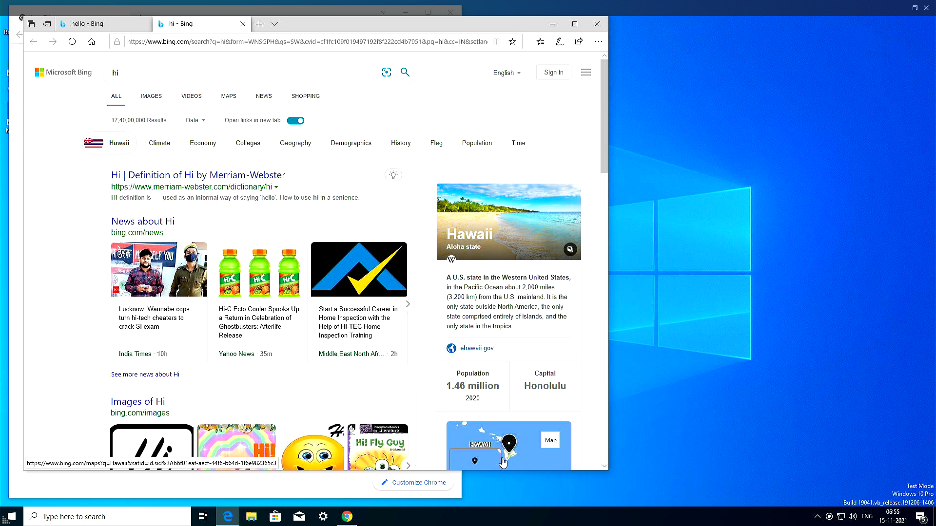Open the ehawaii.gov link
936x526 pixels.
(x=477, y=348)
